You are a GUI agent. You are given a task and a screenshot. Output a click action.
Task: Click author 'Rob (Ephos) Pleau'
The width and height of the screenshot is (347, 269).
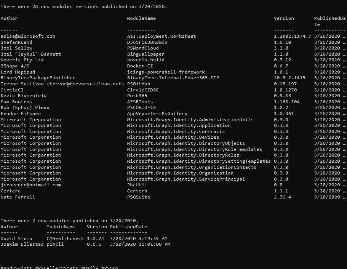coord(25,107)
